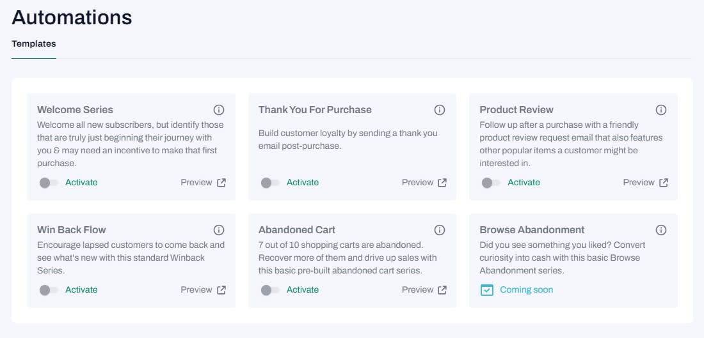Click the Product Review preview external-link icon
Viewport: 704px width, 338px height.
[x=664, y=183]
